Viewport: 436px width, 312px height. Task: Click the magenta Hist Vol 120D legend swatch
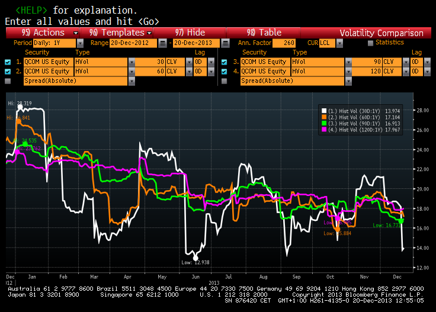point(324,130)
